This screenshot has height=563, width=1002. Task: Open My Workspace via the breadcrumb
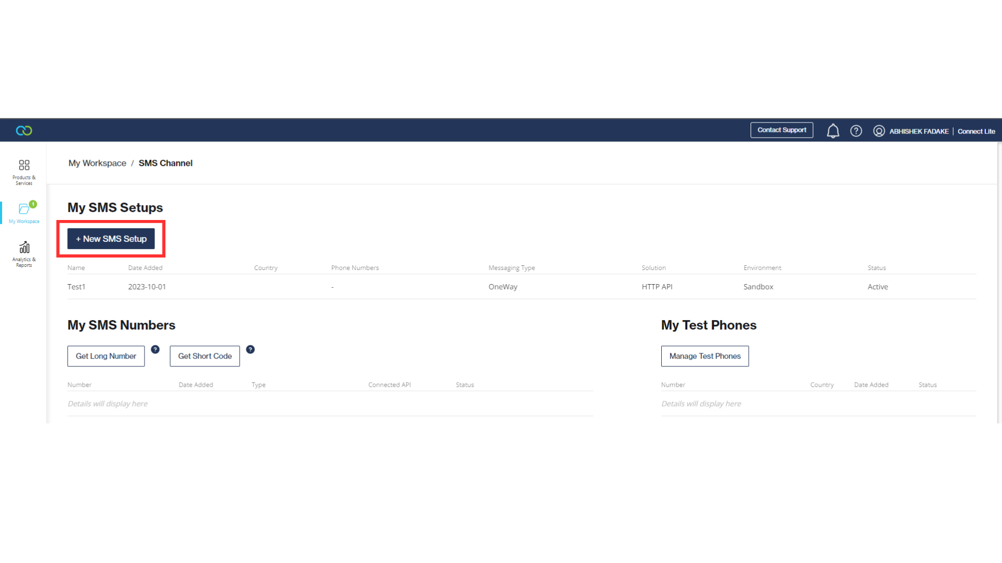click(97, 163)
